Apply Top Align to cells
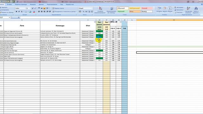Image resolution: width=203 pixels, height=114 pixels. pos(39,8)
